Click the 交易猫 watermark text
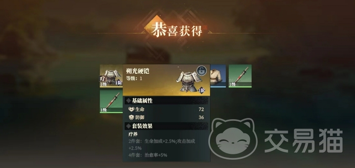The width and height of the screenshot is (355, 168). (x=304, y=141)
